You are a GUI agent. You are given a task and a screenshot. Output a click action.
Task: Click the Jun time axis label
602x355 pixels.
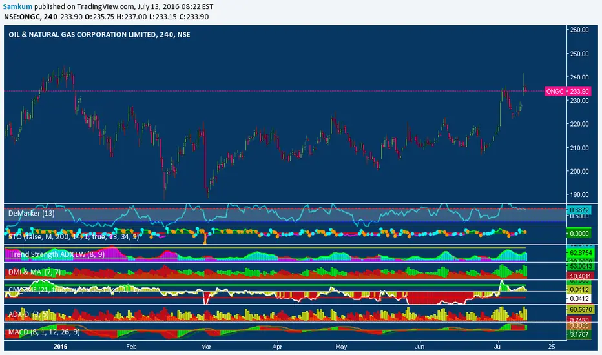tap(419, 346)
